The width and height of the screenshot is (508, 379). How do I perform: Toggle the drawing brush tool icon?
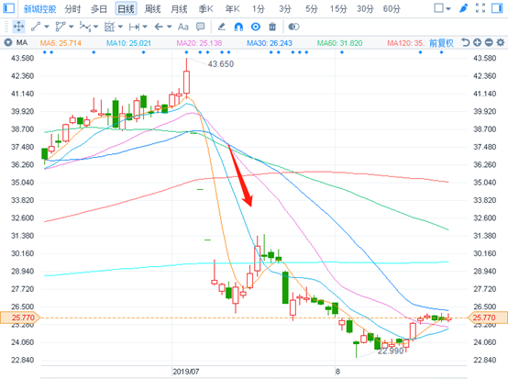(464, 8)
